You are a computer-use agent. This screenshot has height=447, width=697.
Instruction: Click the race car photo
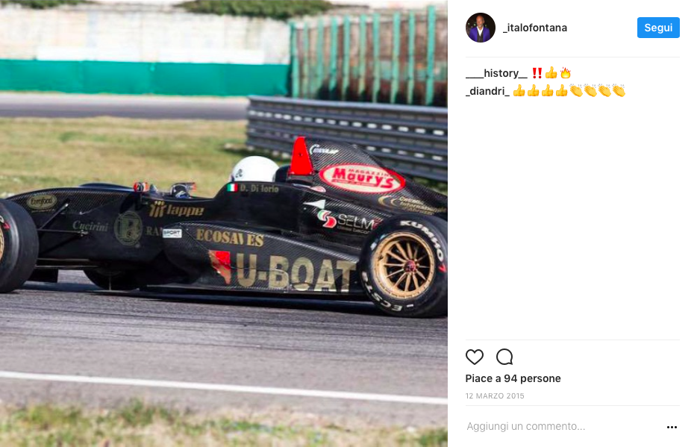tap(224, 224)
